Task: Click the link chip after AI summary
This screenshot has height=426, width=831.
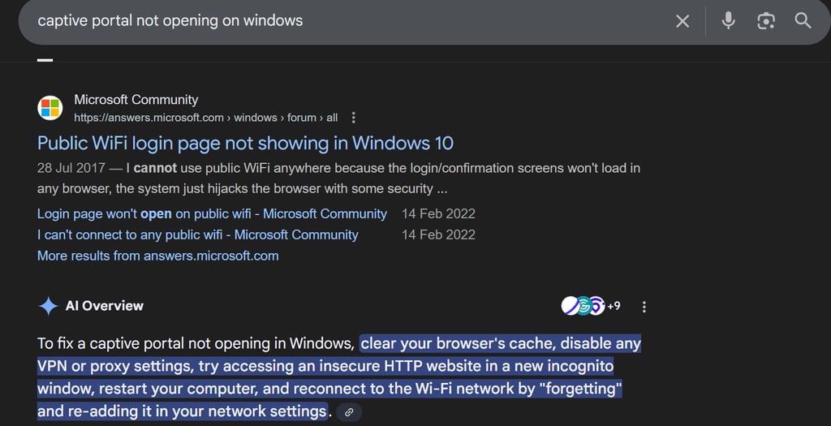Action: [x=349, y=412]
